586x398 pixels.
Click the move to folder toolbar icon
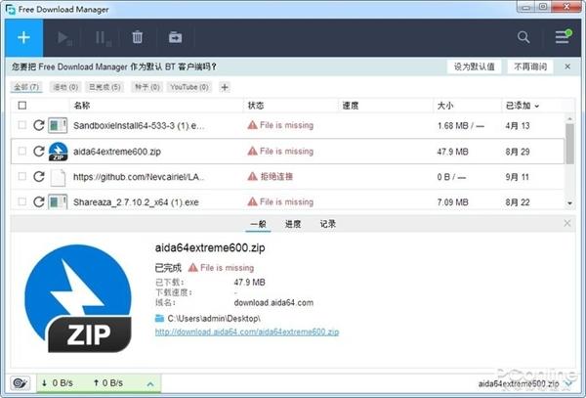pyautogui.click(x=175, y=37)
